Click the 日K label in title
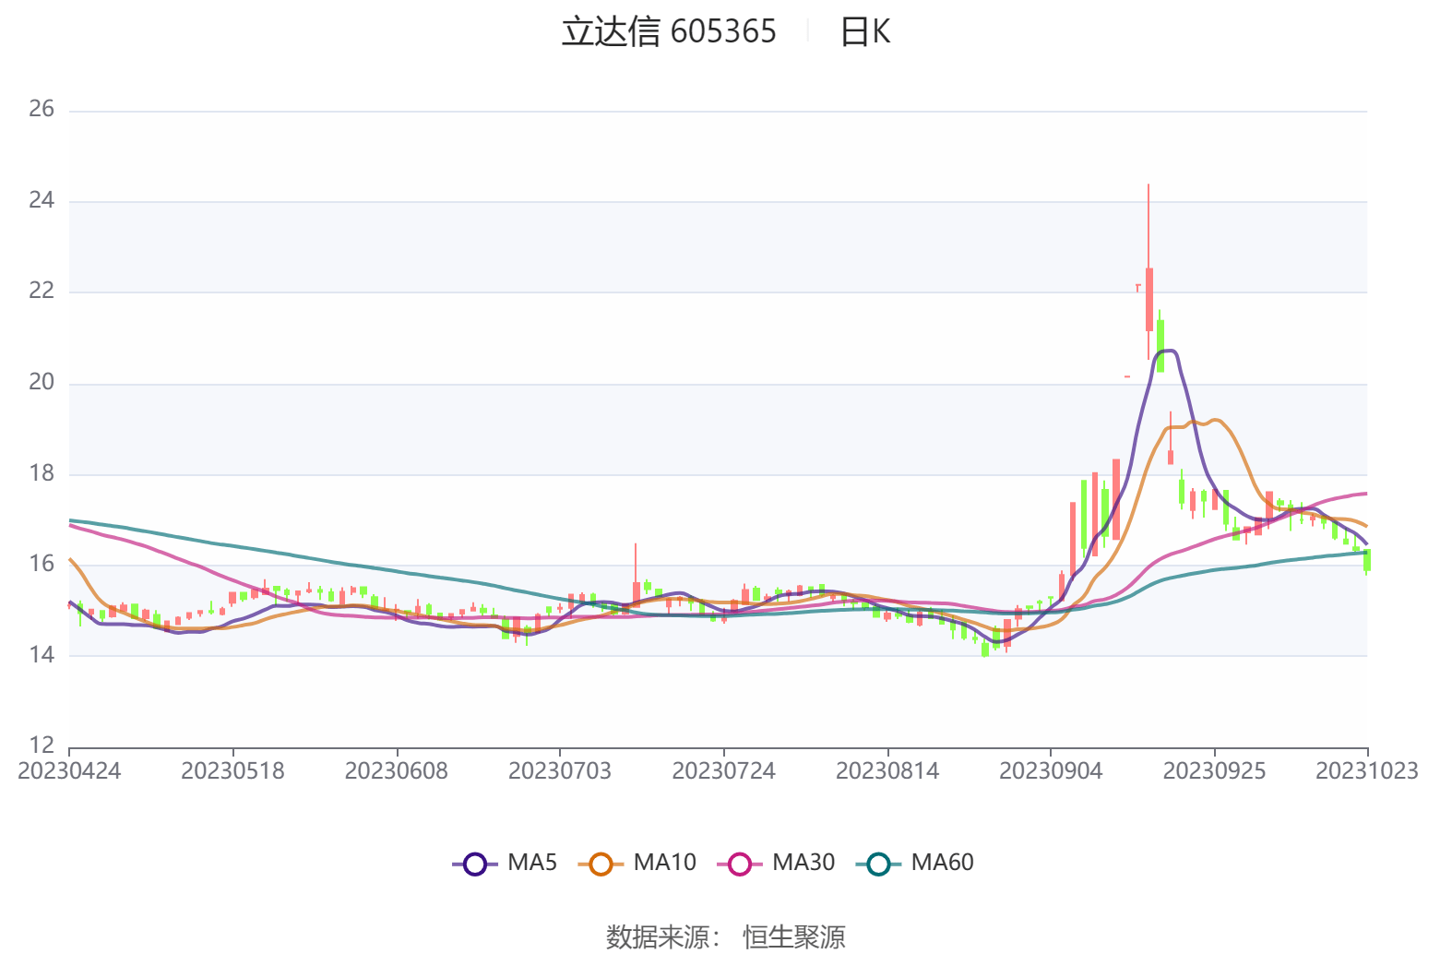Image resolution: width=1452 pixels, height=954 pixels. pyautogui.click(x=864, y=32)
